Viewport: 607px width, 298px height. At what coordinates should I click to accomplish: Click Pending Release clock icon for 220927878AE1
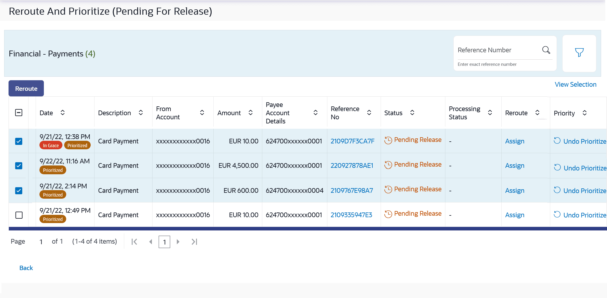[388, 165]
